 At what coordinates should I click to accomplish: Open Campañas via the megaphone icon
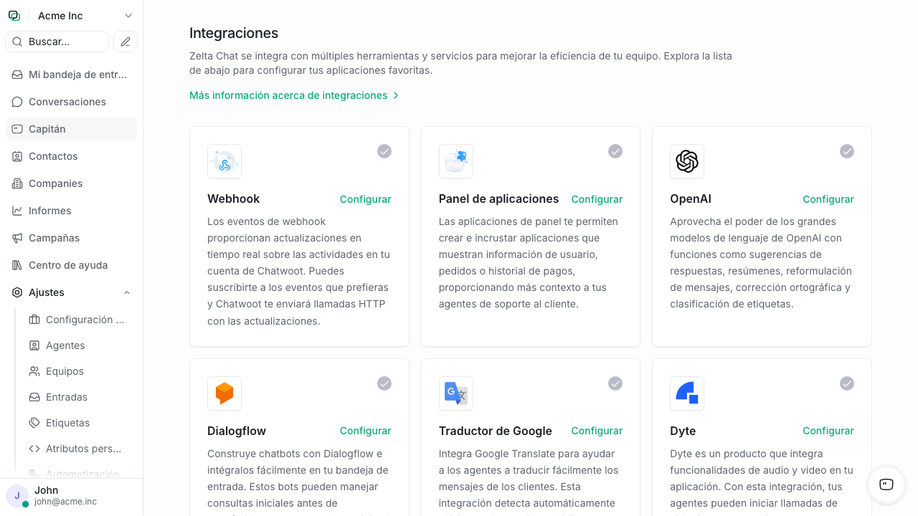coord(16,238)
